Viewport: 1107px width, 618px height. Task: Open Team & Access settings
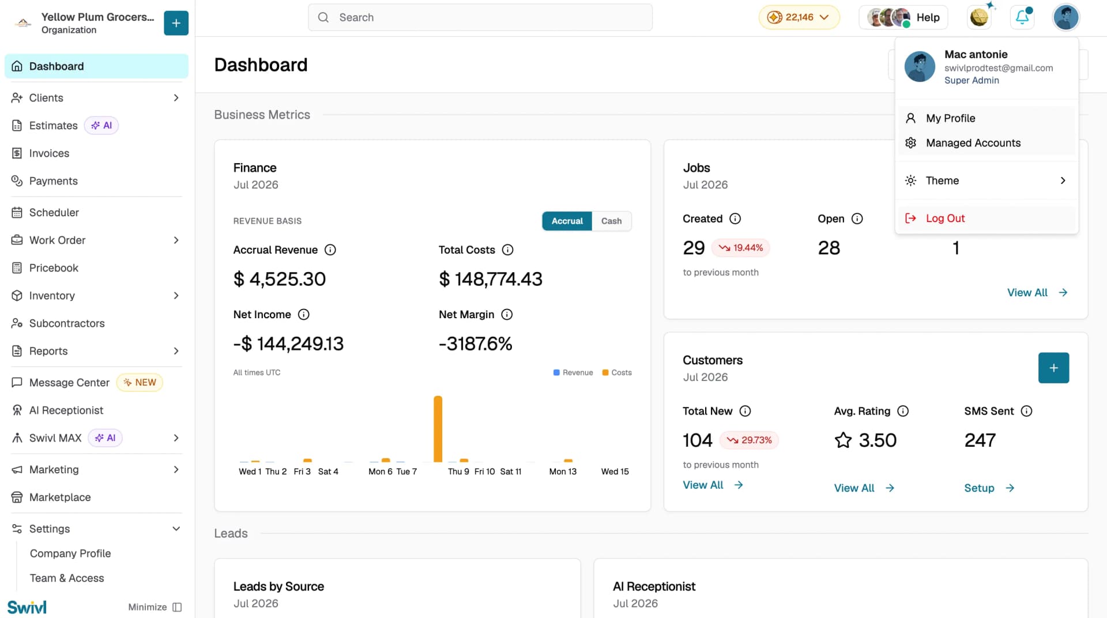(67, 578)
